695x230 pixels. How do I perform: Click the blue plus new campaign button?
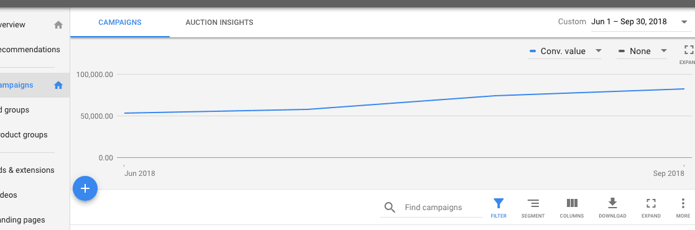85,188
